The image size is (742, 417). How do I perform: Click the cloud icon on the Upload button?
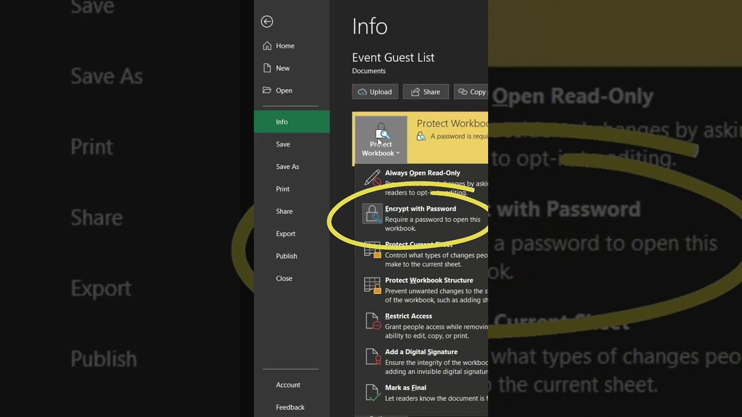[362, 92]
